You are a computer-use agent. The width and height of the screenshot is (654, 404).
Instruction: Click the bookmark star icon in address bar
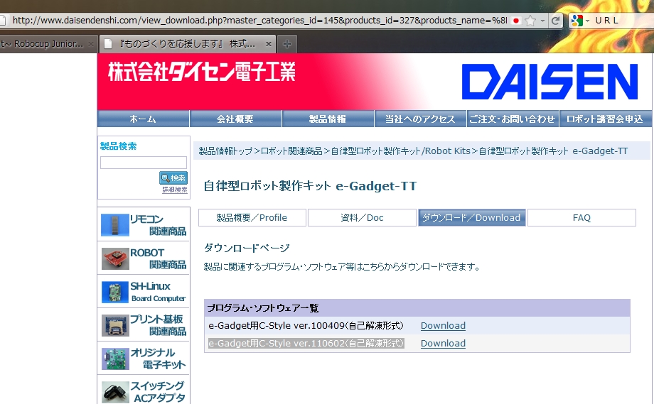[530, 21]
